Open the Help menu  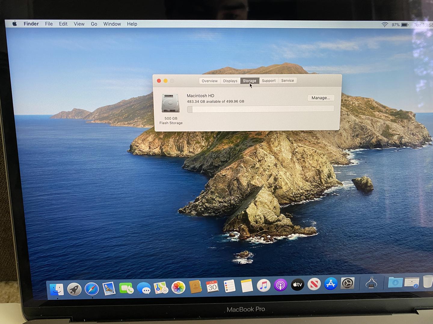pos(132,24)
